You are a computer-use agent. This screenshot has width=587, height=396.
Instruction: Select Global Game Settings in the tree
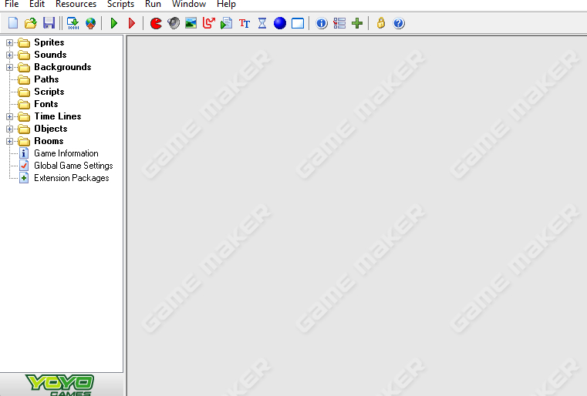pyautogui.click(x=73, y=166)
